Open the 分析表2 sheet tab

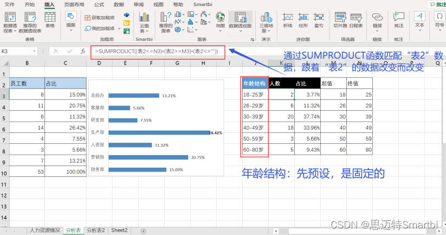(x=96, y=231)
